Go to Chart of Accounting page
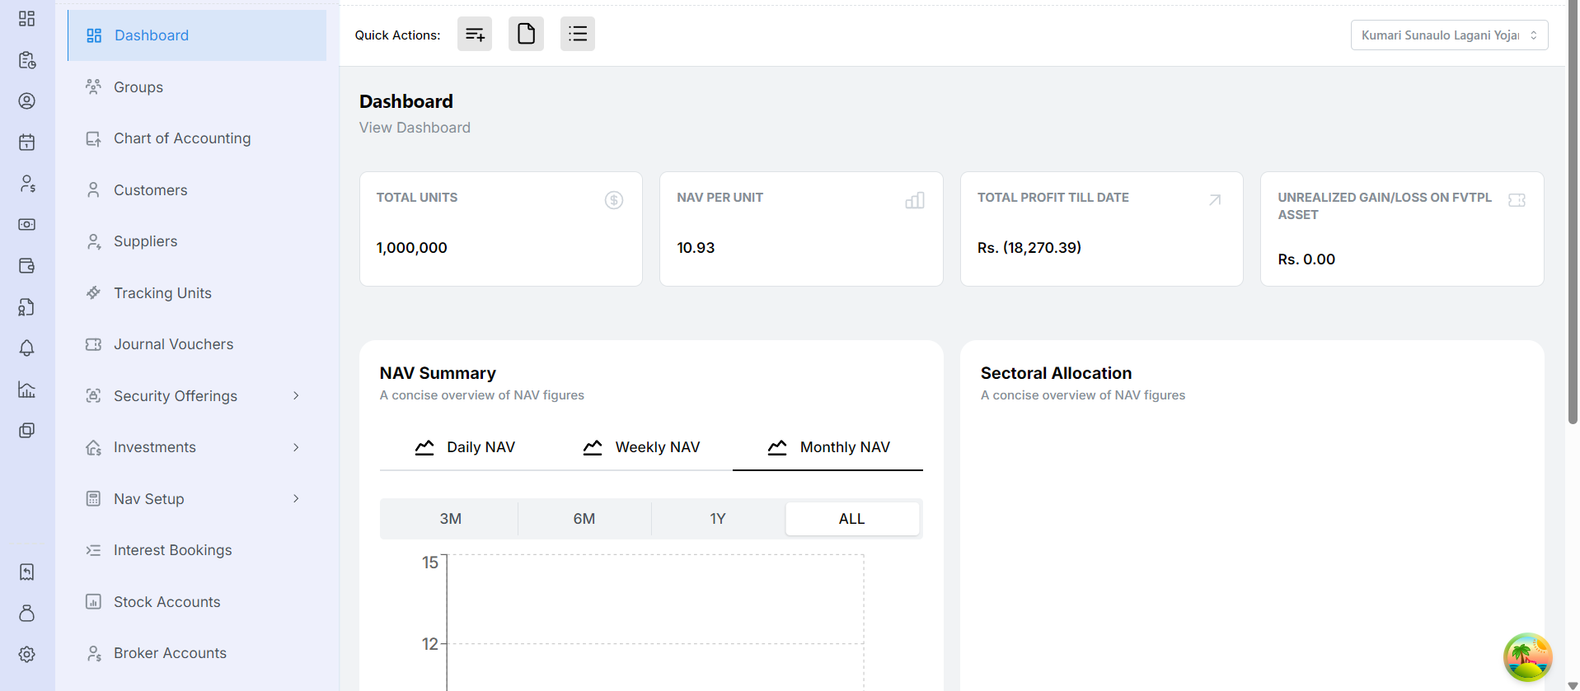Screen dimensions: 1580x691 182,138
